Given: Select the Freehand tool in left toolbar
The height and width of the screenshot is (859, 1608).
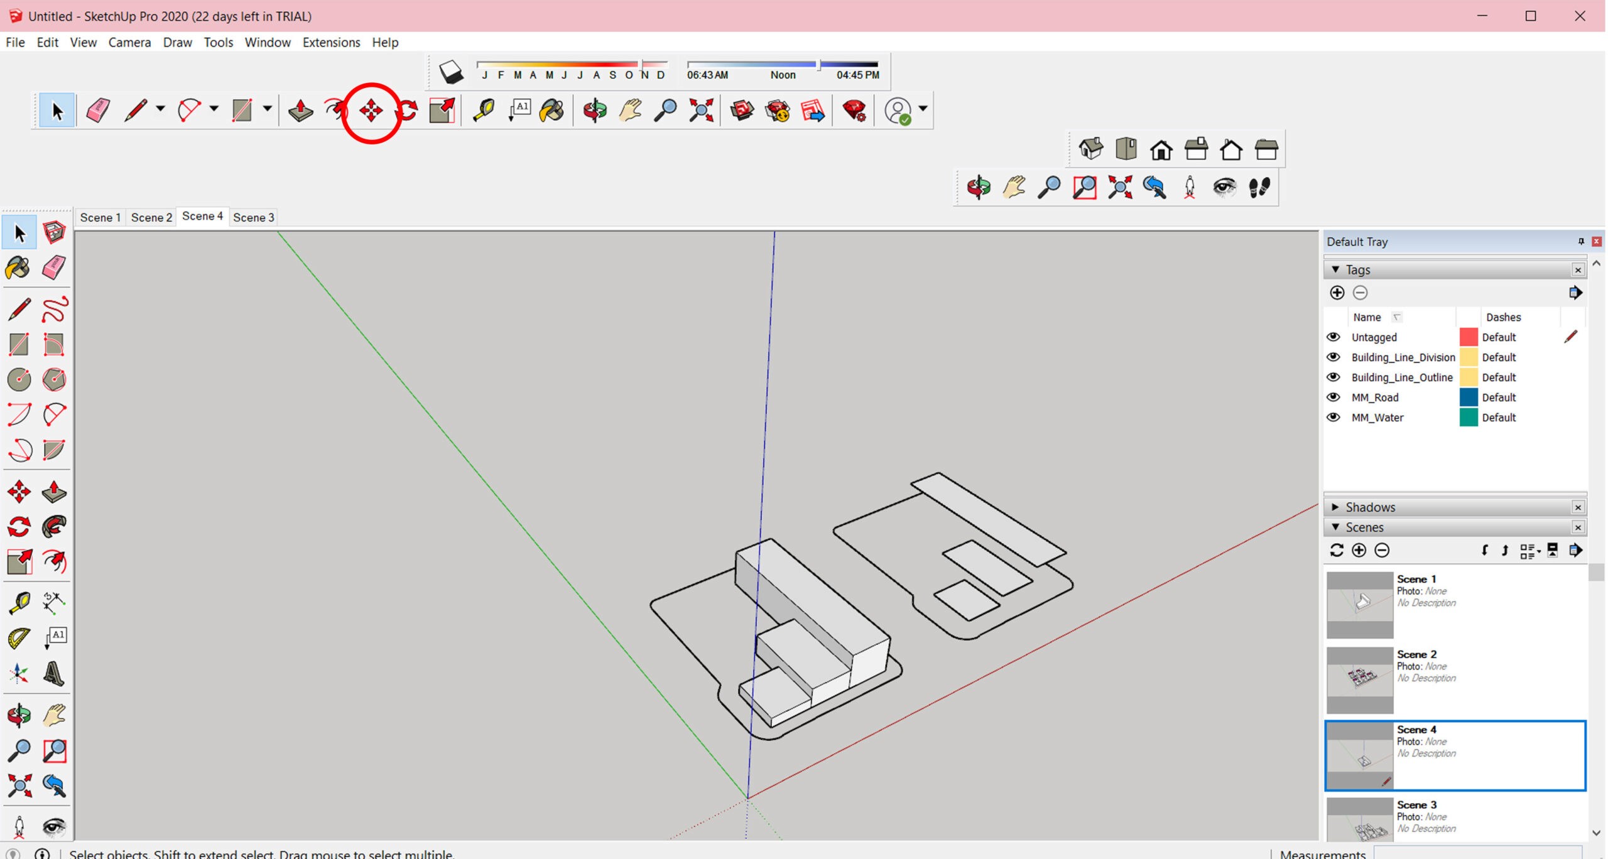Looking at the screenshot, I should [55, 309].
